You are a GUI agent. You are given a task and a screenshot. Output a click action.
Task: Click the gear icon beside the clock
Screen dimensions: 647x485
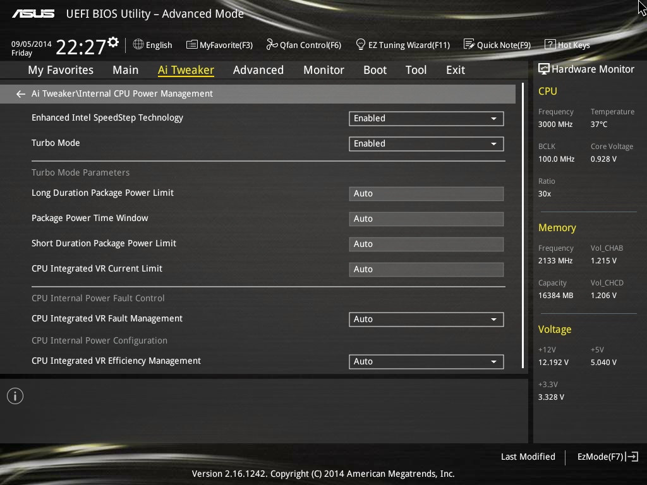pyautogui.click(x=112, y=42)
